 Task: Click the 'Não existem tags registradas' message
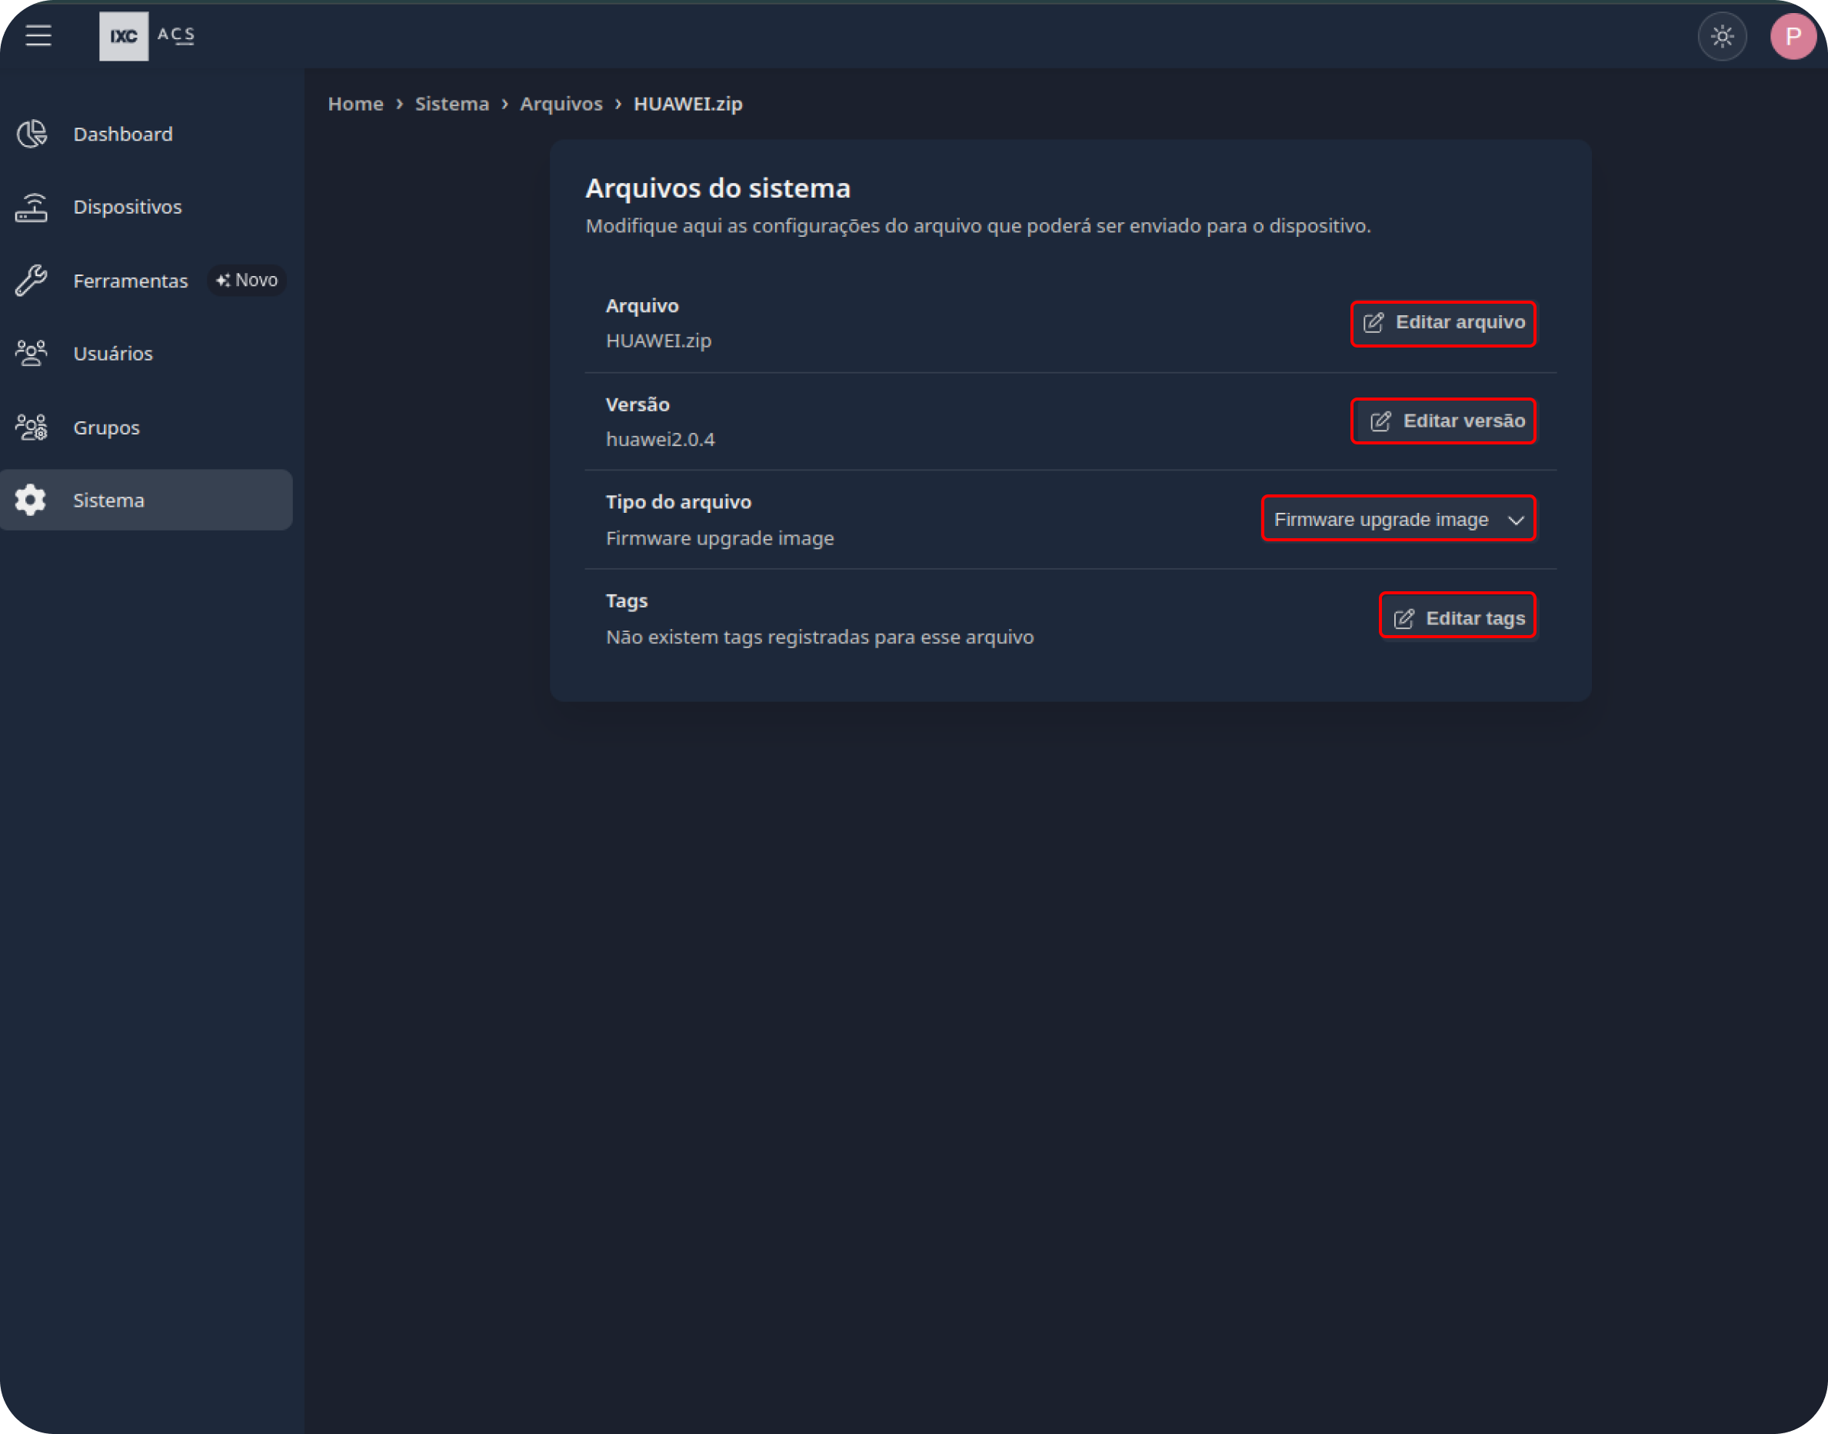(x=820, y=637)
